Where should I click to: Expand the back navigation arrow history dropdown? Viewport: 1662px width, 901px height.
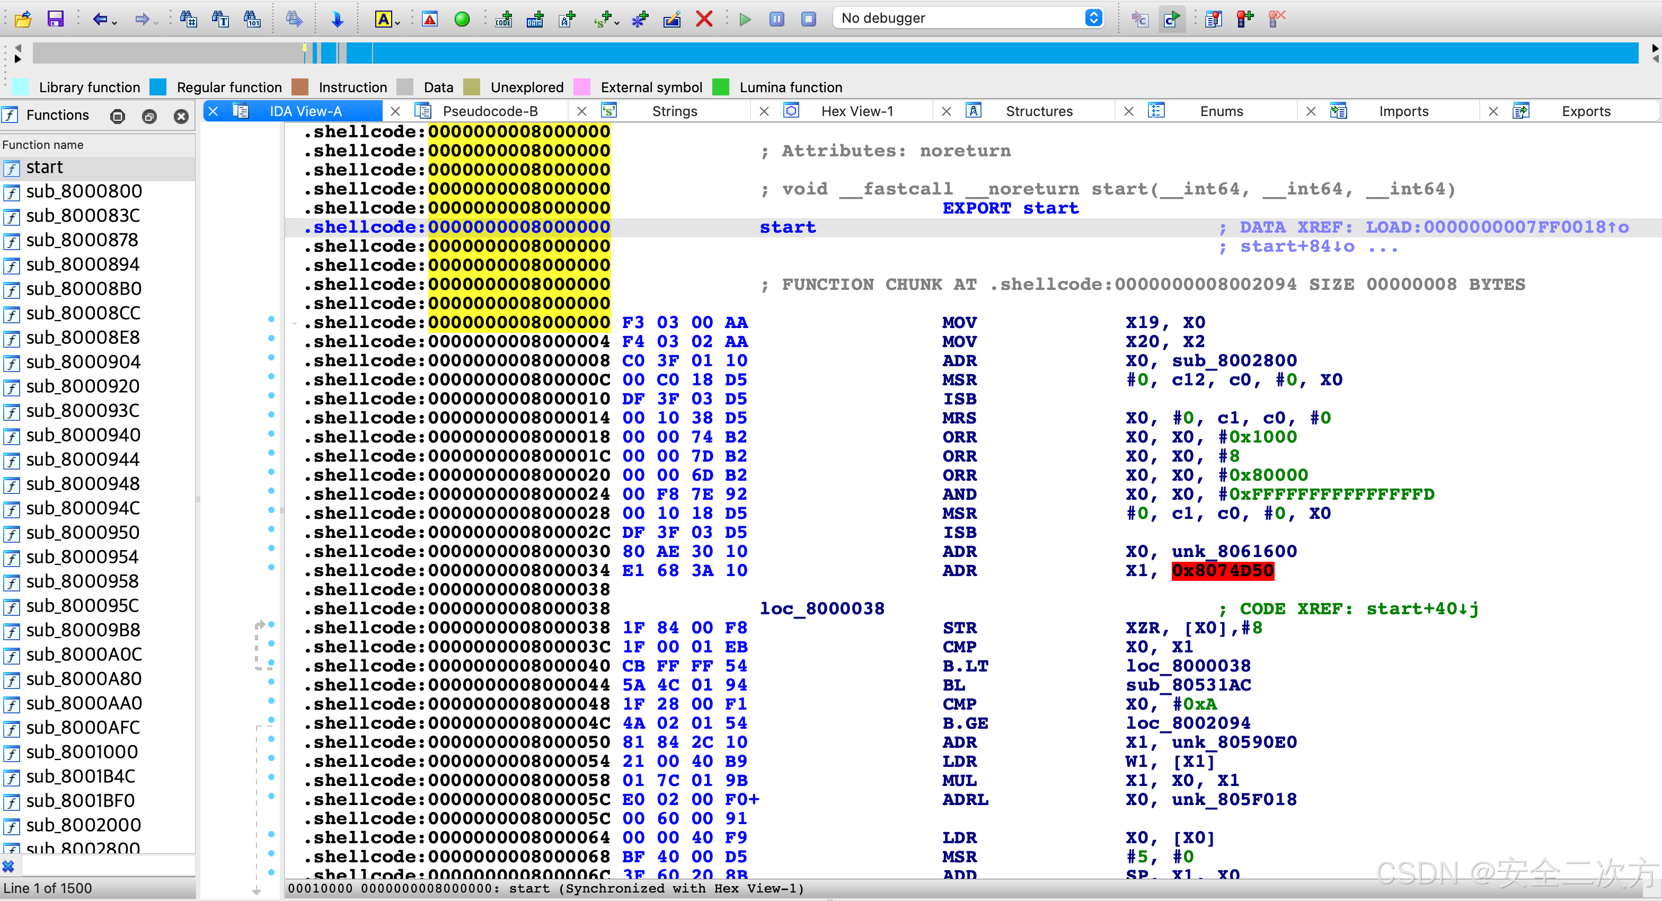[115, 23]
